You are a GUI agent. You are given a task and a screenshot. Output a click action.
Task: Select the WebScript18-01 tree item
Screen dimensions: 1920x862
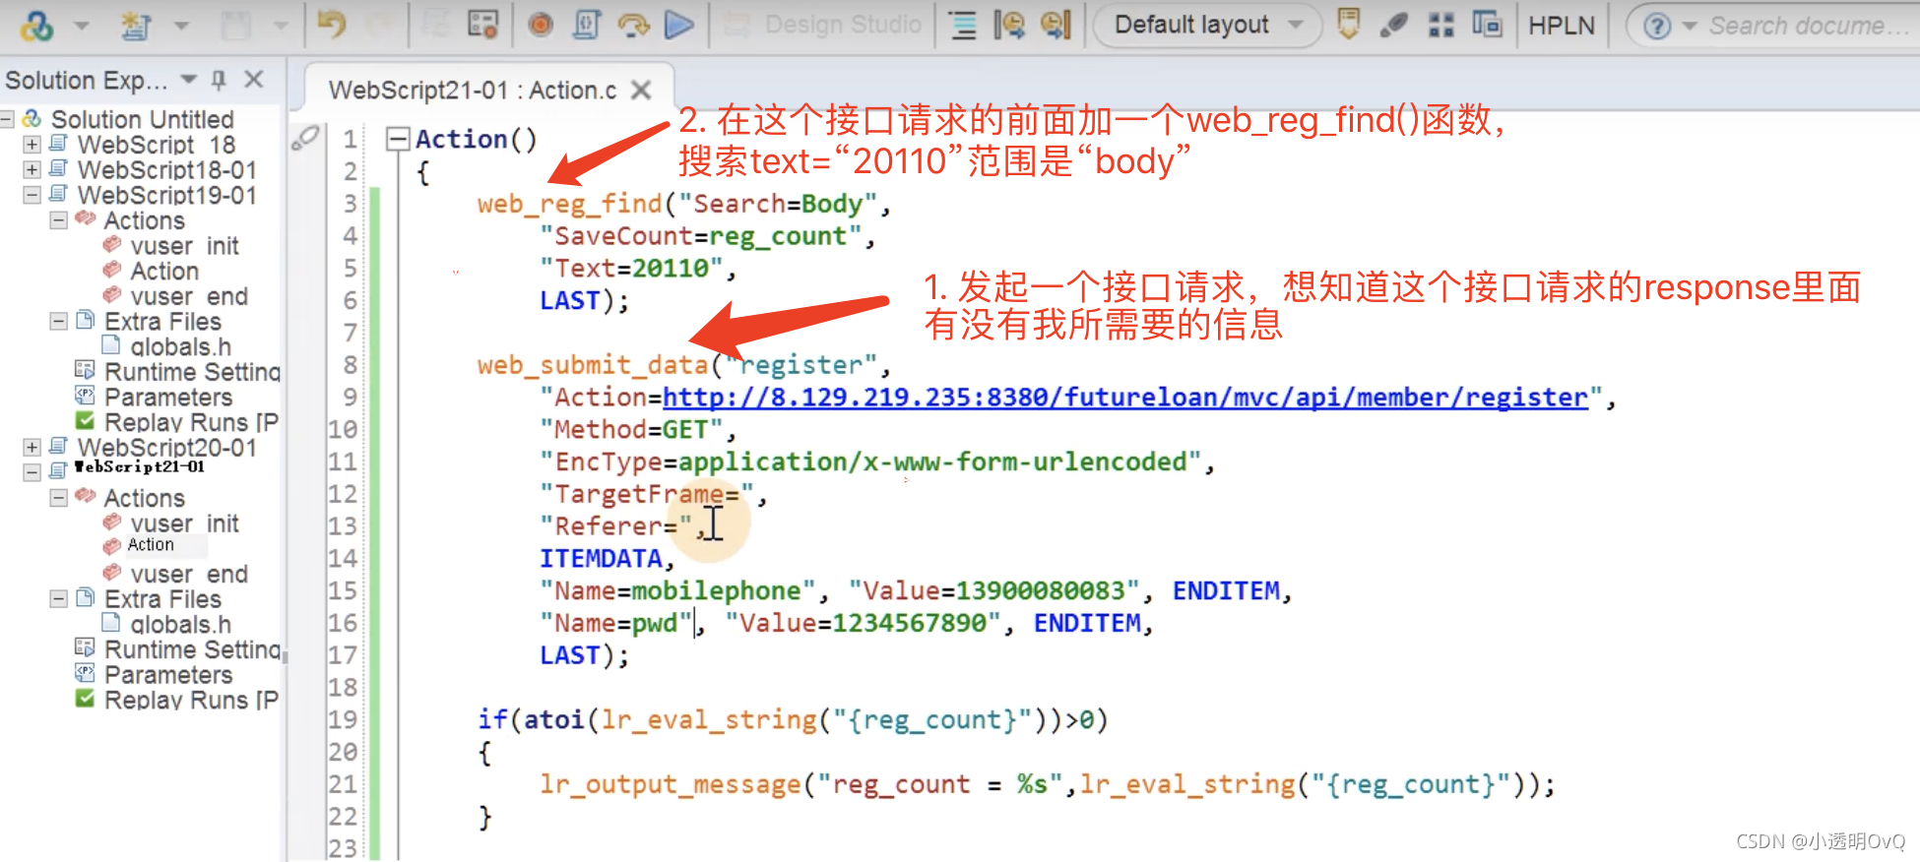pos(167,170)
